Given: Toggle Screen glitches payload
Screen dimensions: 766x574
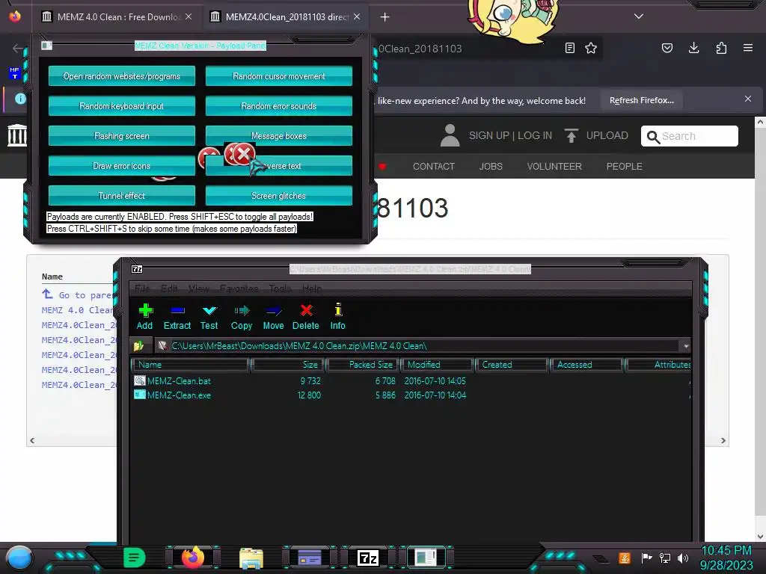Looking at the screenshot, I should (x=279, y=196).
